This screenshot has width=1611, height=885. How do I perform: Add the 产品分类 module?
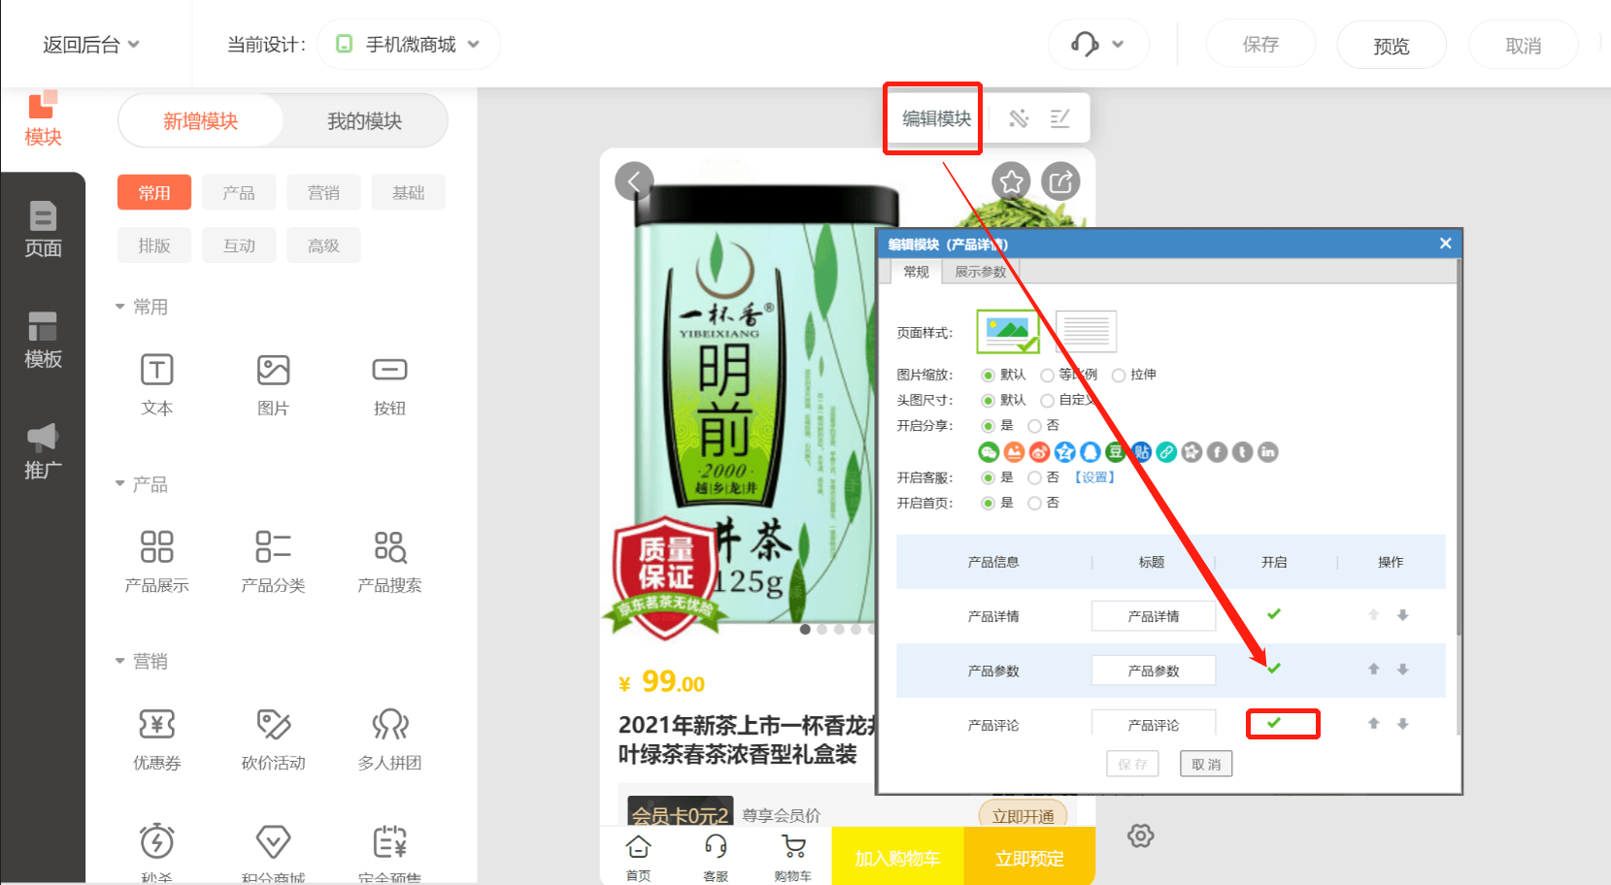pos(273,562)
